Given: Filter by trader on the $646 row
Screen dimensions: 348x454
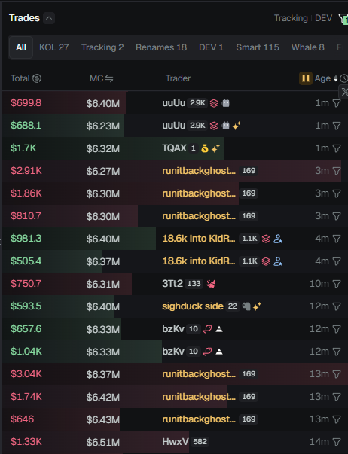Looking at the screenshot, I should (x=337, y=419).
